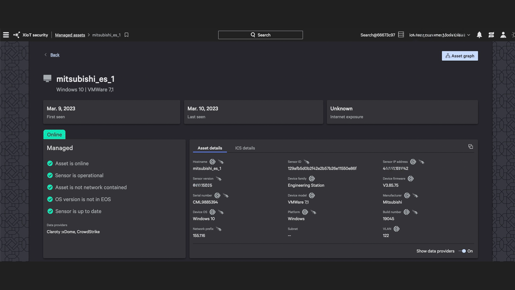Copy asset details using the copy icon
The height and width of the screenshot is (290, 515).
(x=470, y=146)
